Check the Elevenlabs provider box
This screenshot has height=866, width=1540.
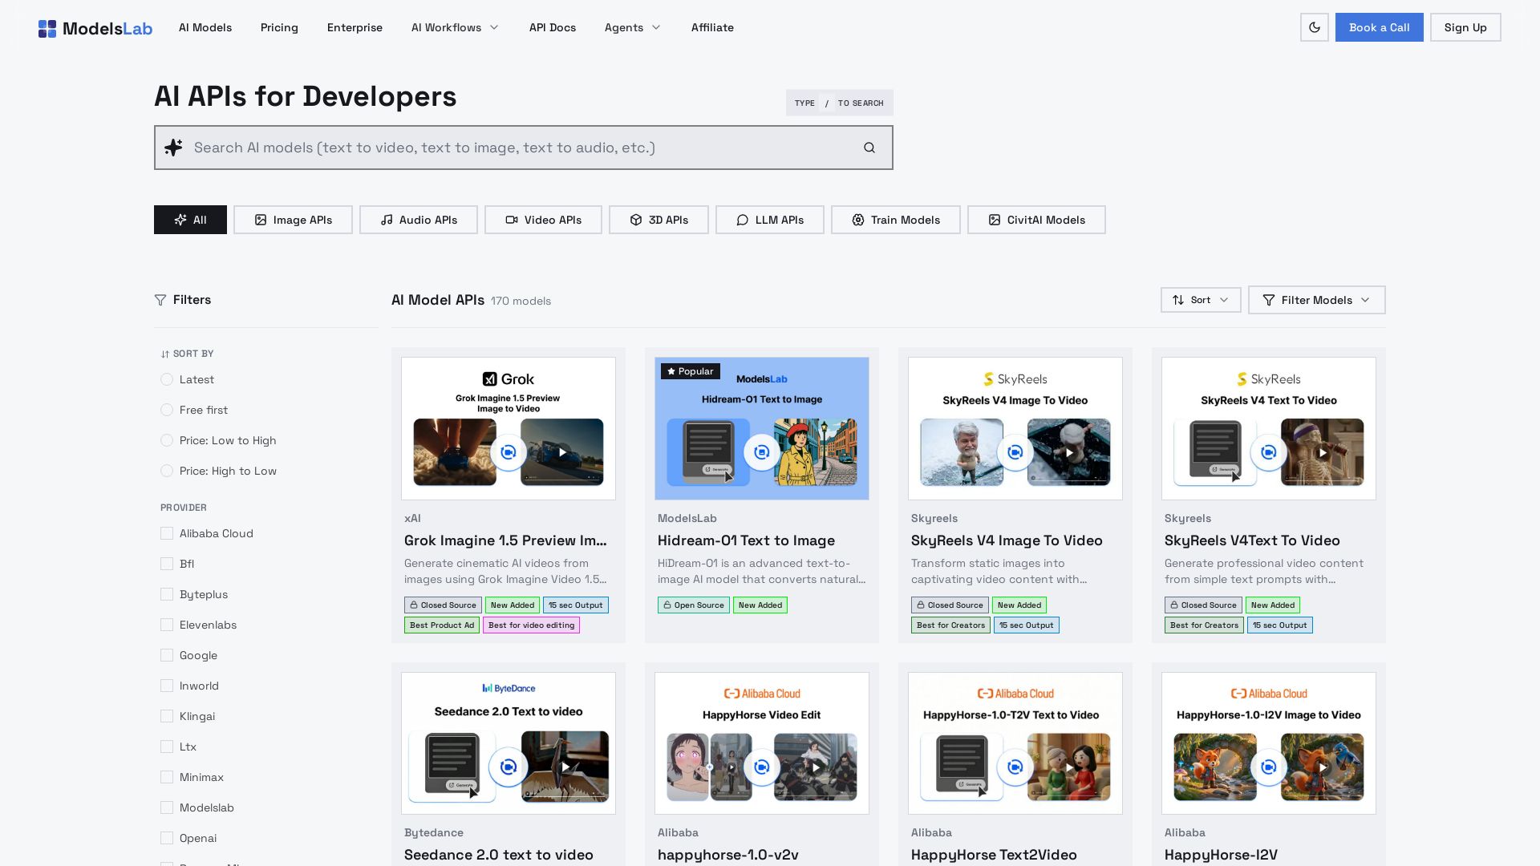click(167, 625)
